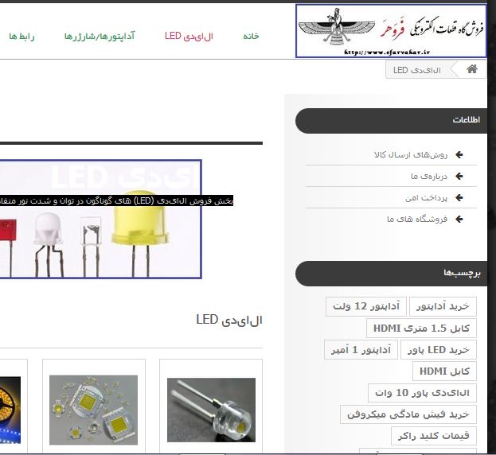Viewport: 496px width, 455px height.
Task: Open فروشگاه های ما link
Action: click(417, 220)
